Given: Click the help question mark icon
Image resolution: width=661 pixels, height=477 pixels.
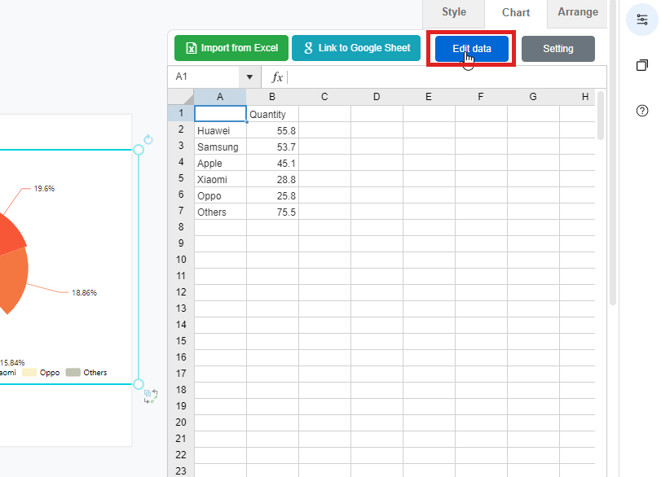Looking at the screenshot, I should tap(642, 111).
